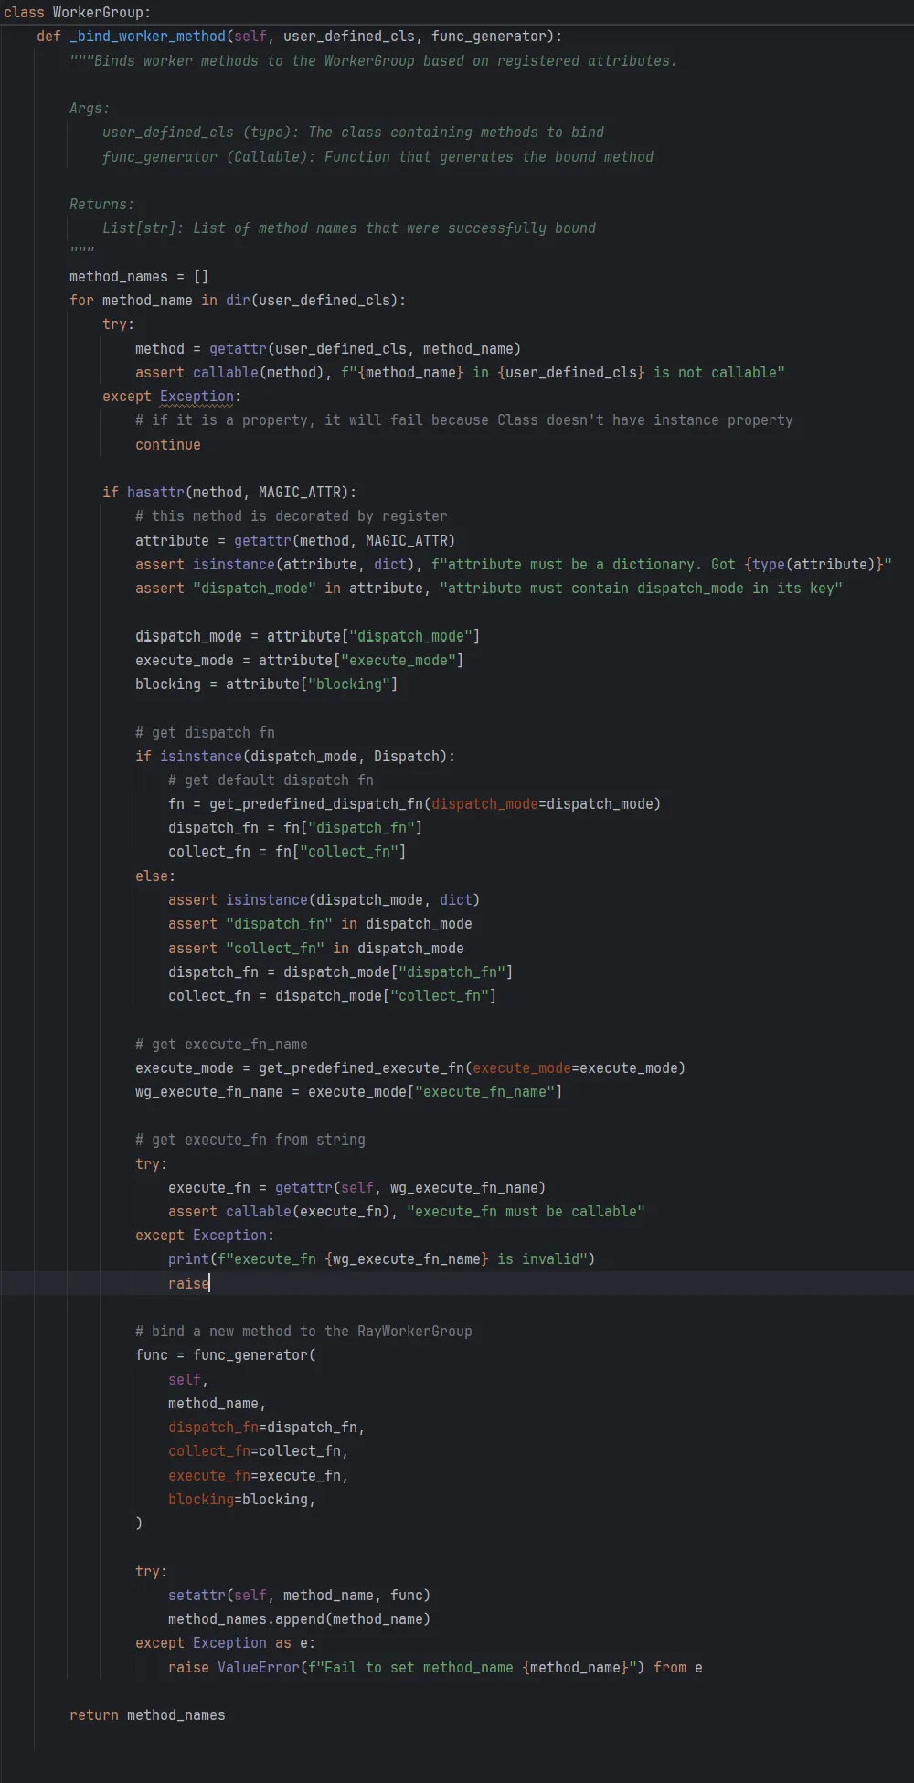Click comment "# this method is decorated by register"
Image resolution: width=914 pixels, height=1783 pixels.
pos(292,516)
